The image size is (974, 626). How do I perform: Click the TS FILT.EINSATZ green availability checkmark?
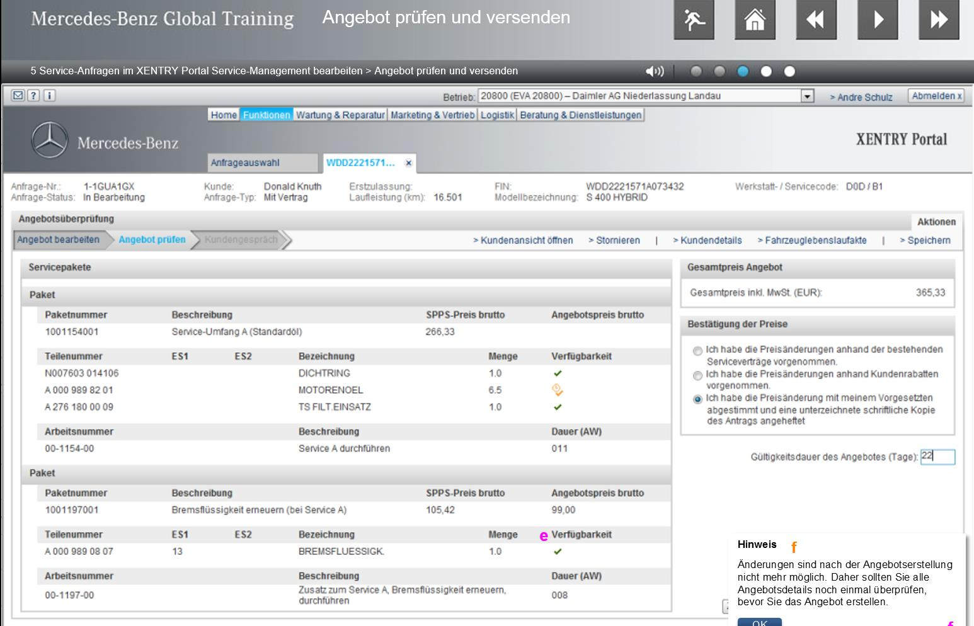point(558,407)
